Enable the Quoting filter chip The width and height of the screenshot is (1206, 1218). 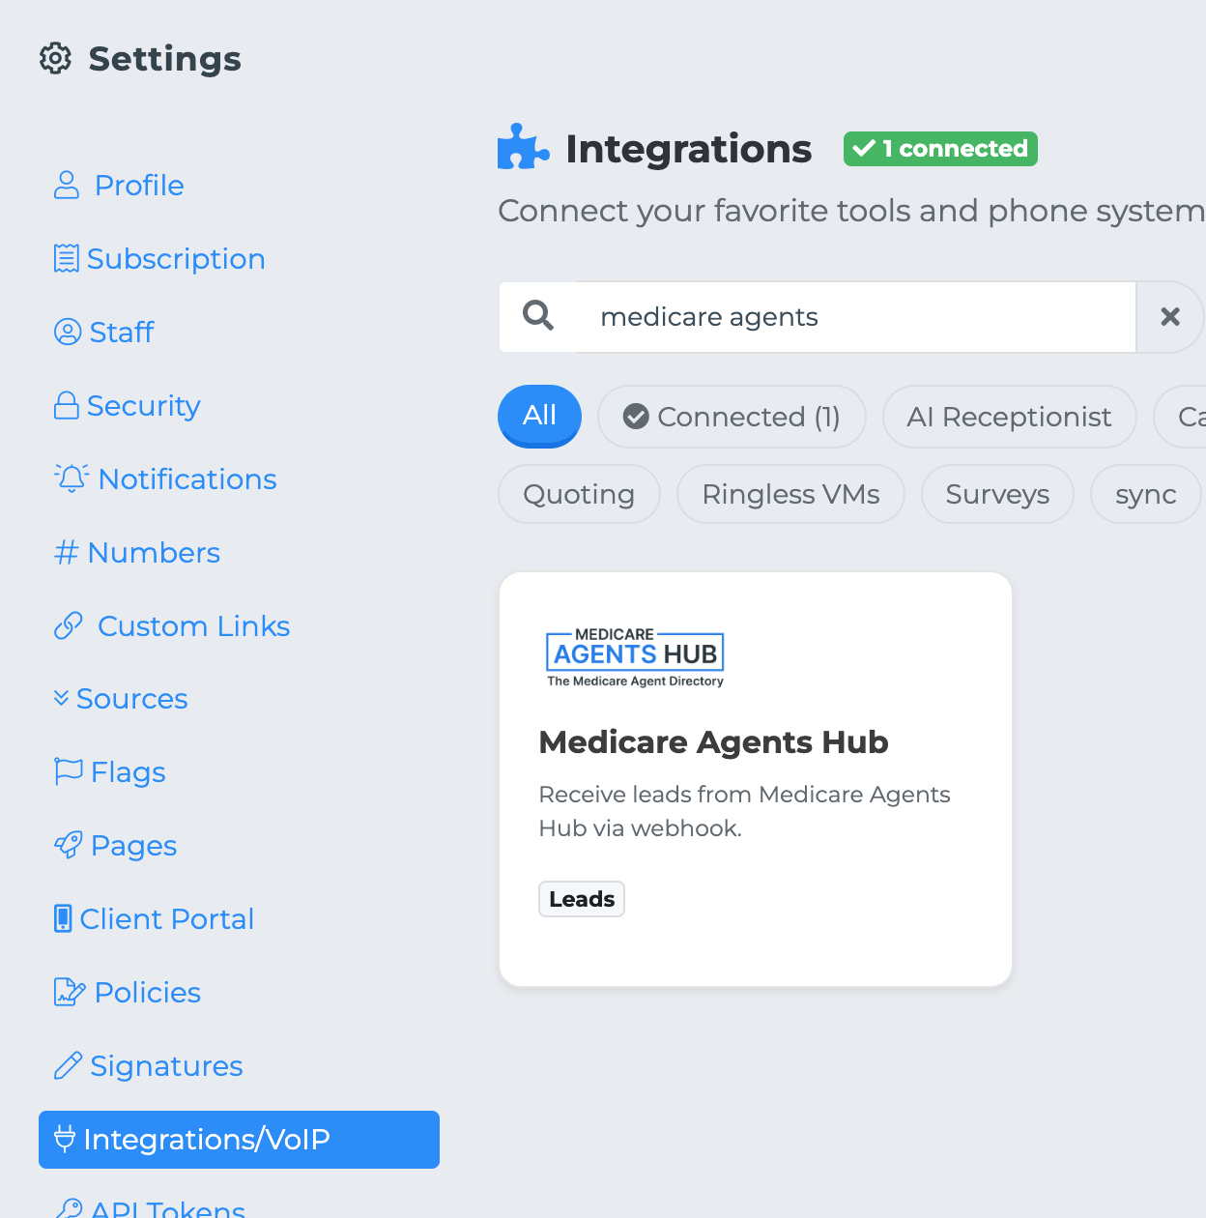pos(579,494)
